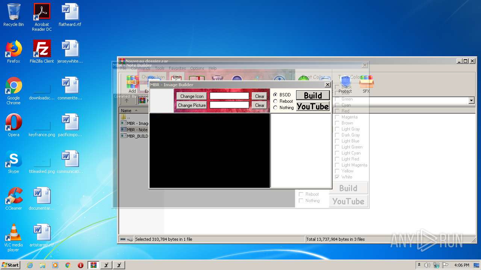Click the YouTube button in Note Builder

348,201
